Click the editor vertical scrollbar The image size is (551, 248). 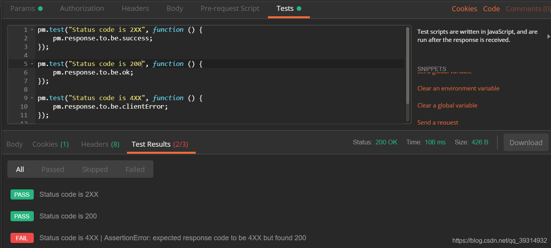[407, 66]
